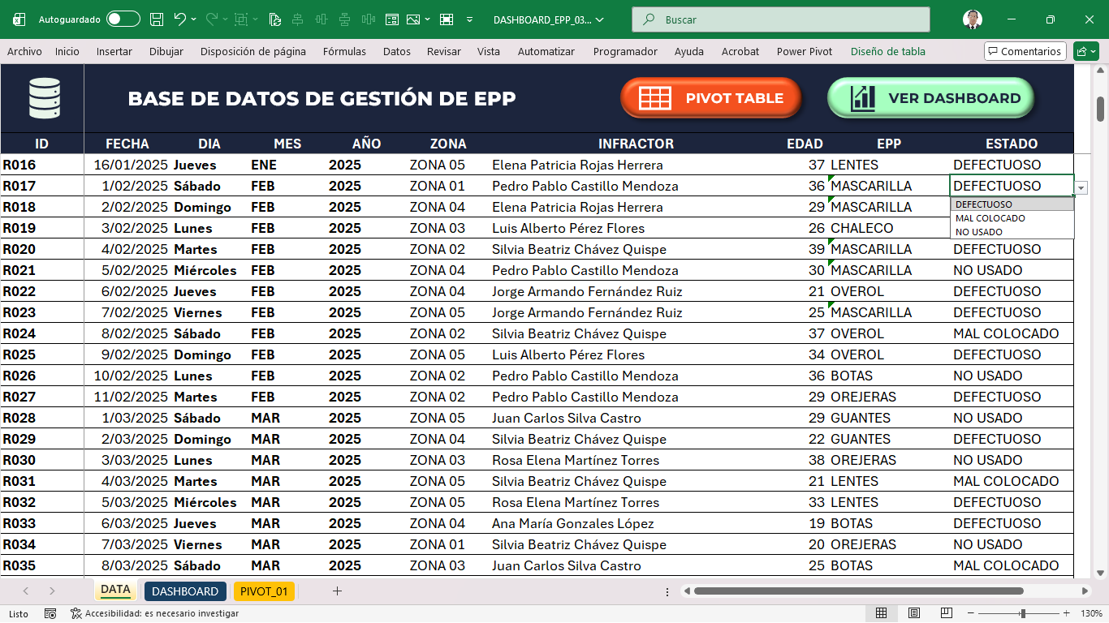Click the 130% zoom level indicator
The image size is (1109, 623).
[x=1091, y=613]
